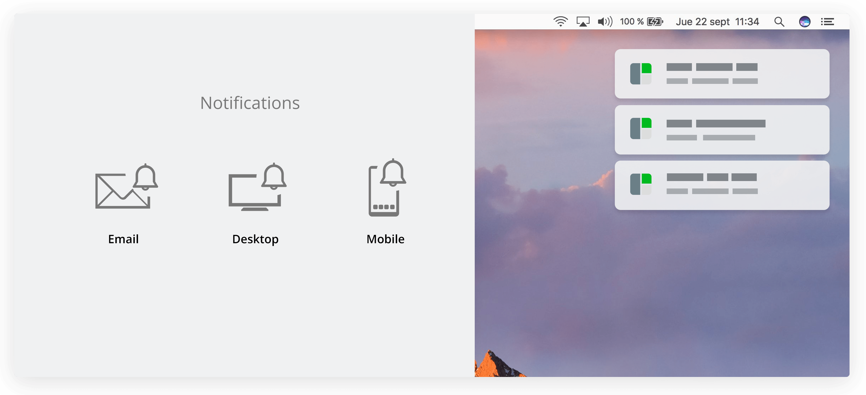This screenshot has width=866, height=395.
Task: Open the second notification banner
Action: (722, 130)
